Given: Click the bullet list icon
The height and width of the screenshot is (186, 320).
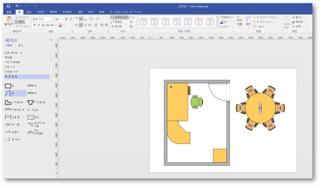Looking at the screenshot, I should pos(91,19).
